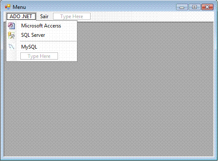Click the SQL Server icon in dropdown

[11, 35]
